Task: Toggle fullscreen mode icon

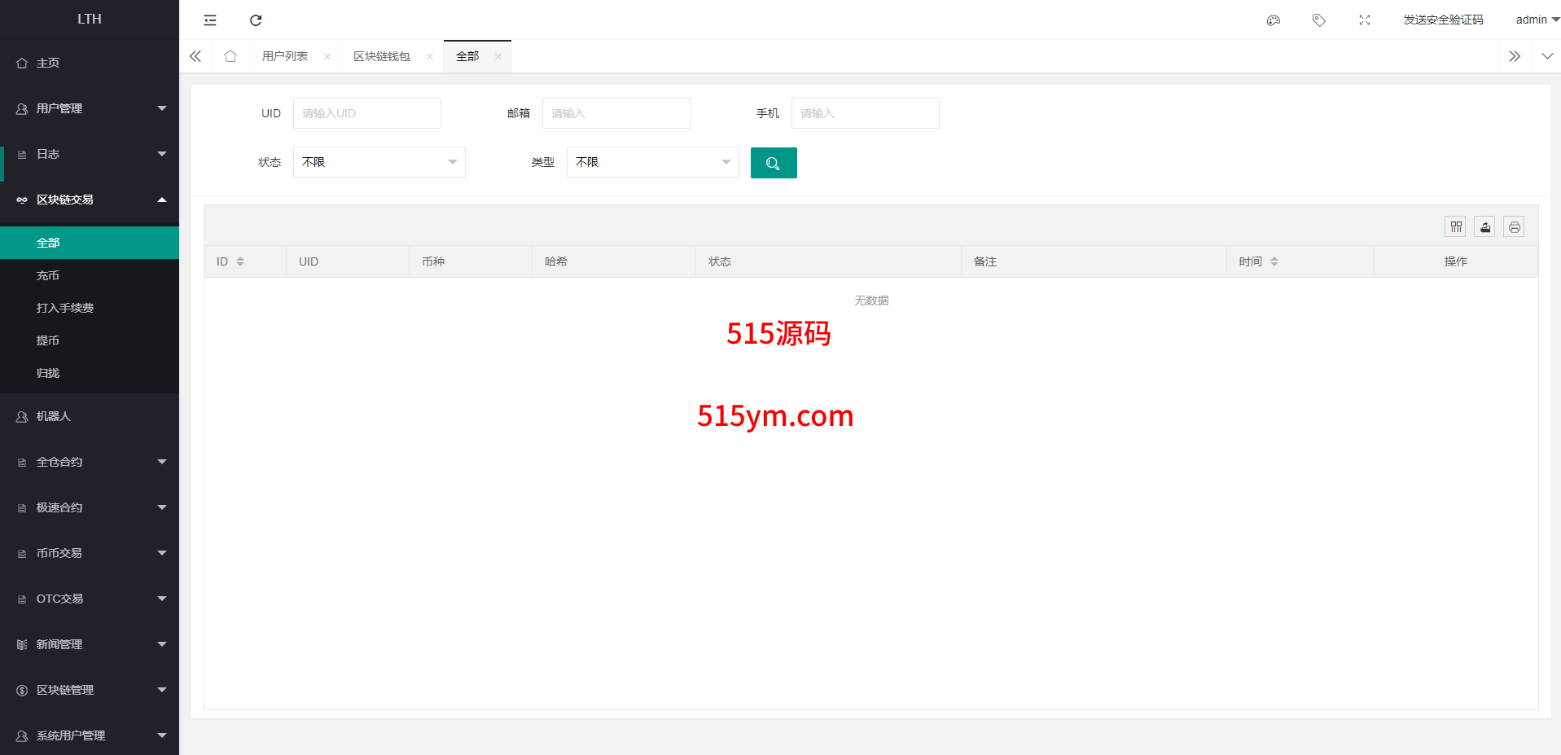Action: click(1365, 20)
